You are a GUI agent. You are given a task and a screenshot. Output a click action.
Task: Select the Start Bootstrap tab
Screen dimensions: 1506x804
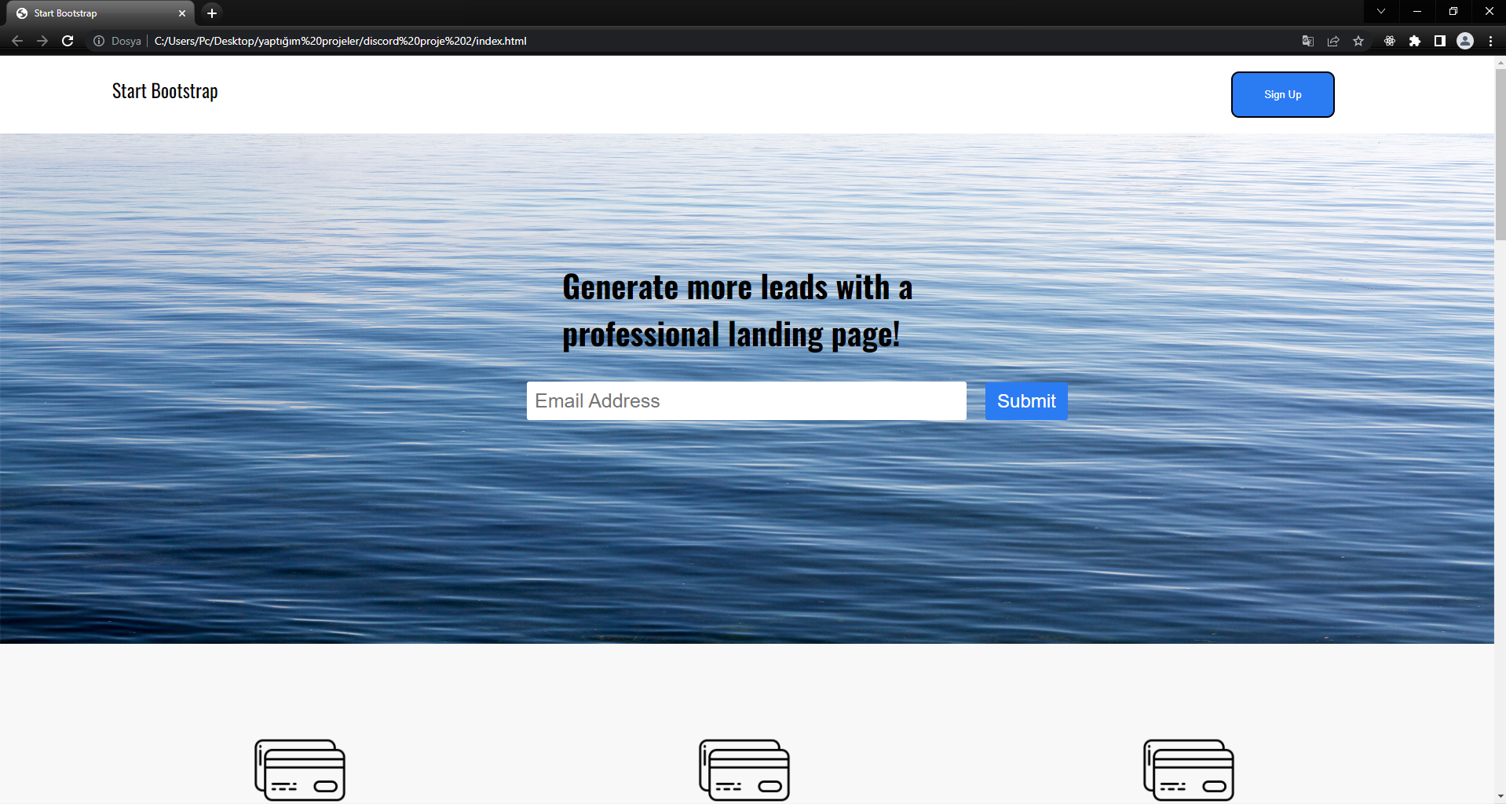[x=86, y=13]
